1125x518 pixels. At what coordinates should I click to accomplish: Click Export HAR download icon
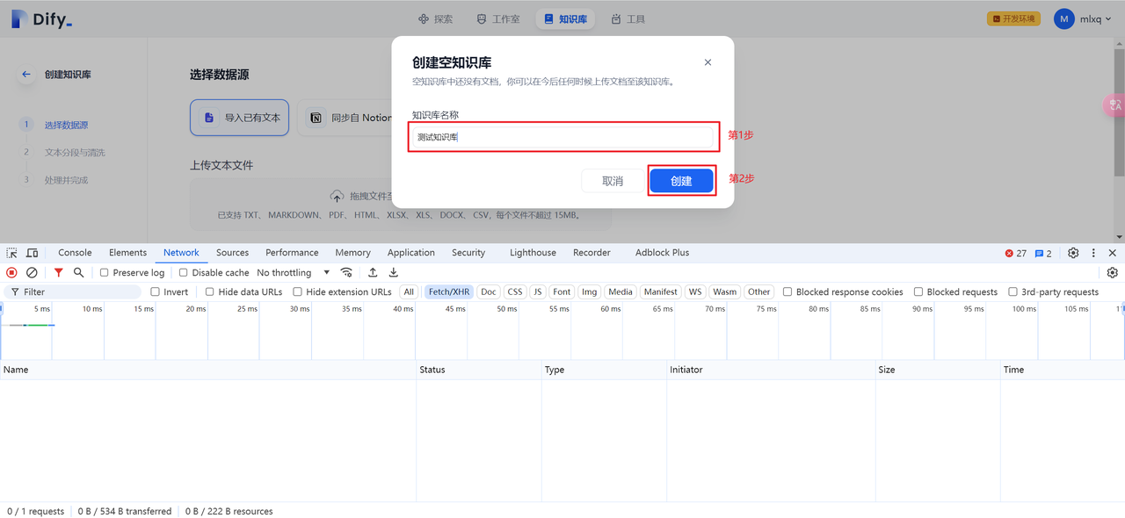[x=393, y=273]
